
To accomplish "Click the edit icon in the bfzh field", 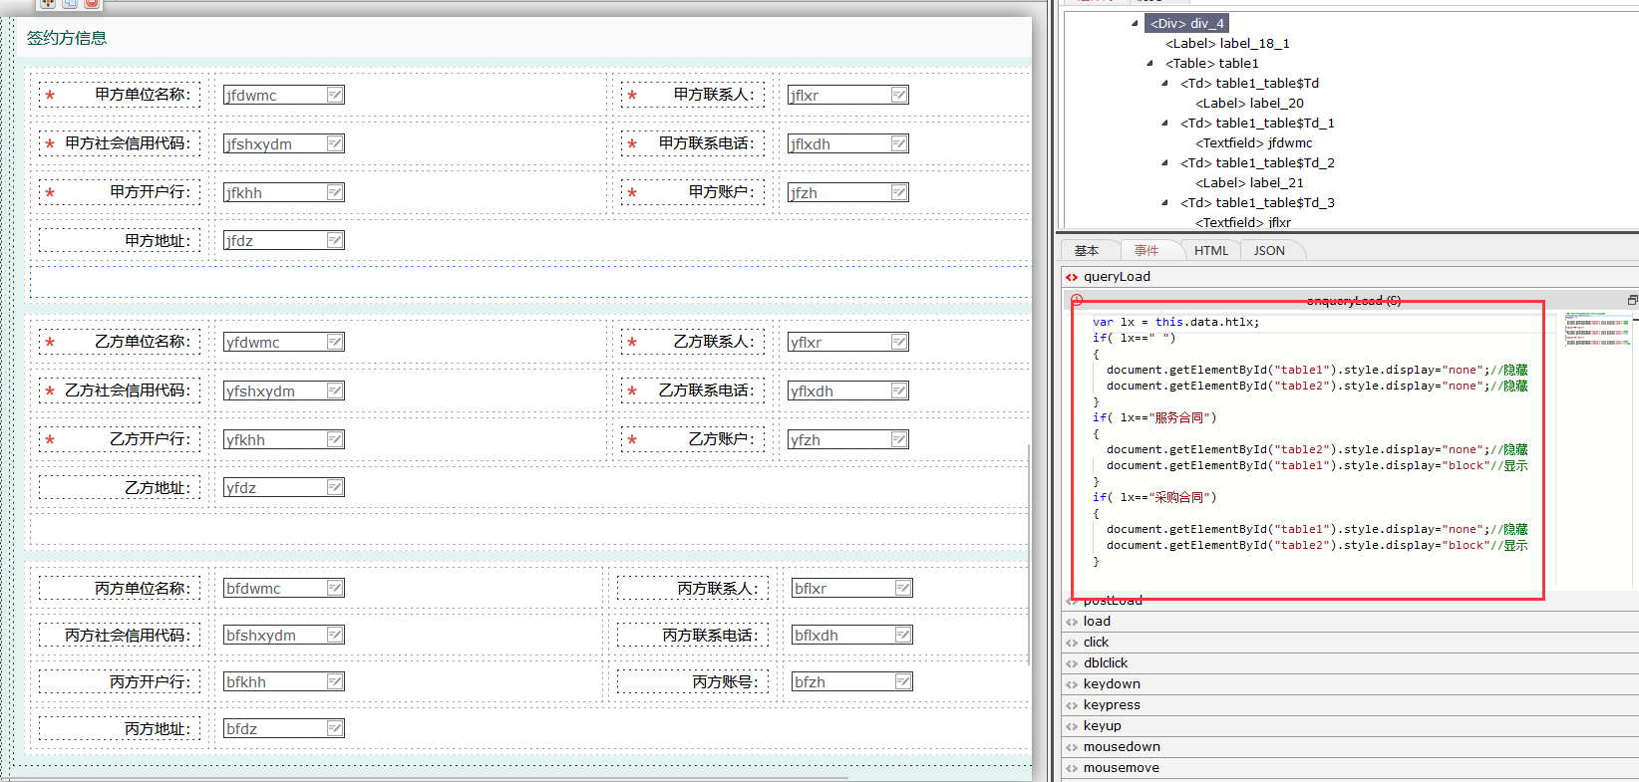I will (x=903, y=681).
